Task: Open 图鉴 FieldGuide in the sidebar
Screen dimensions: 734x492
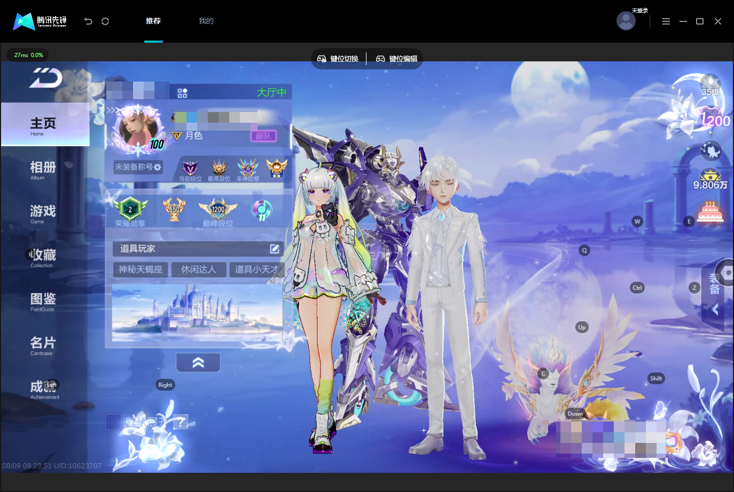Action: [x=43, y=301]
